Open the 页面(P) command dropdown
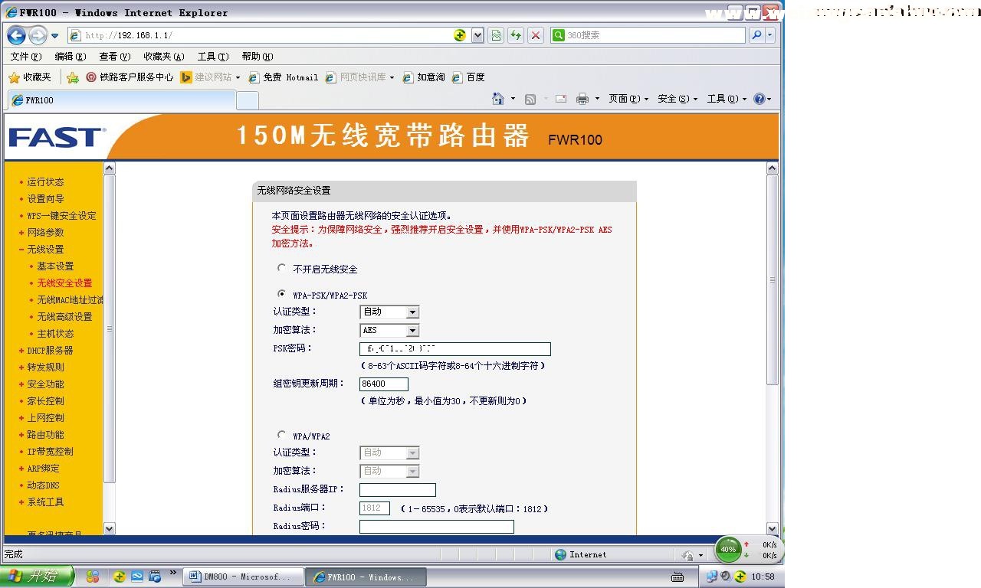Screen dimensions: 981x588 [x=628, y=99]
